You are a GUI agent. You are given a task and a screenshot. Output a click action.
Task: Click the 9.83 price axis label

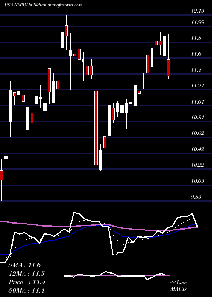pyautogui.click(x=196, y=196)
